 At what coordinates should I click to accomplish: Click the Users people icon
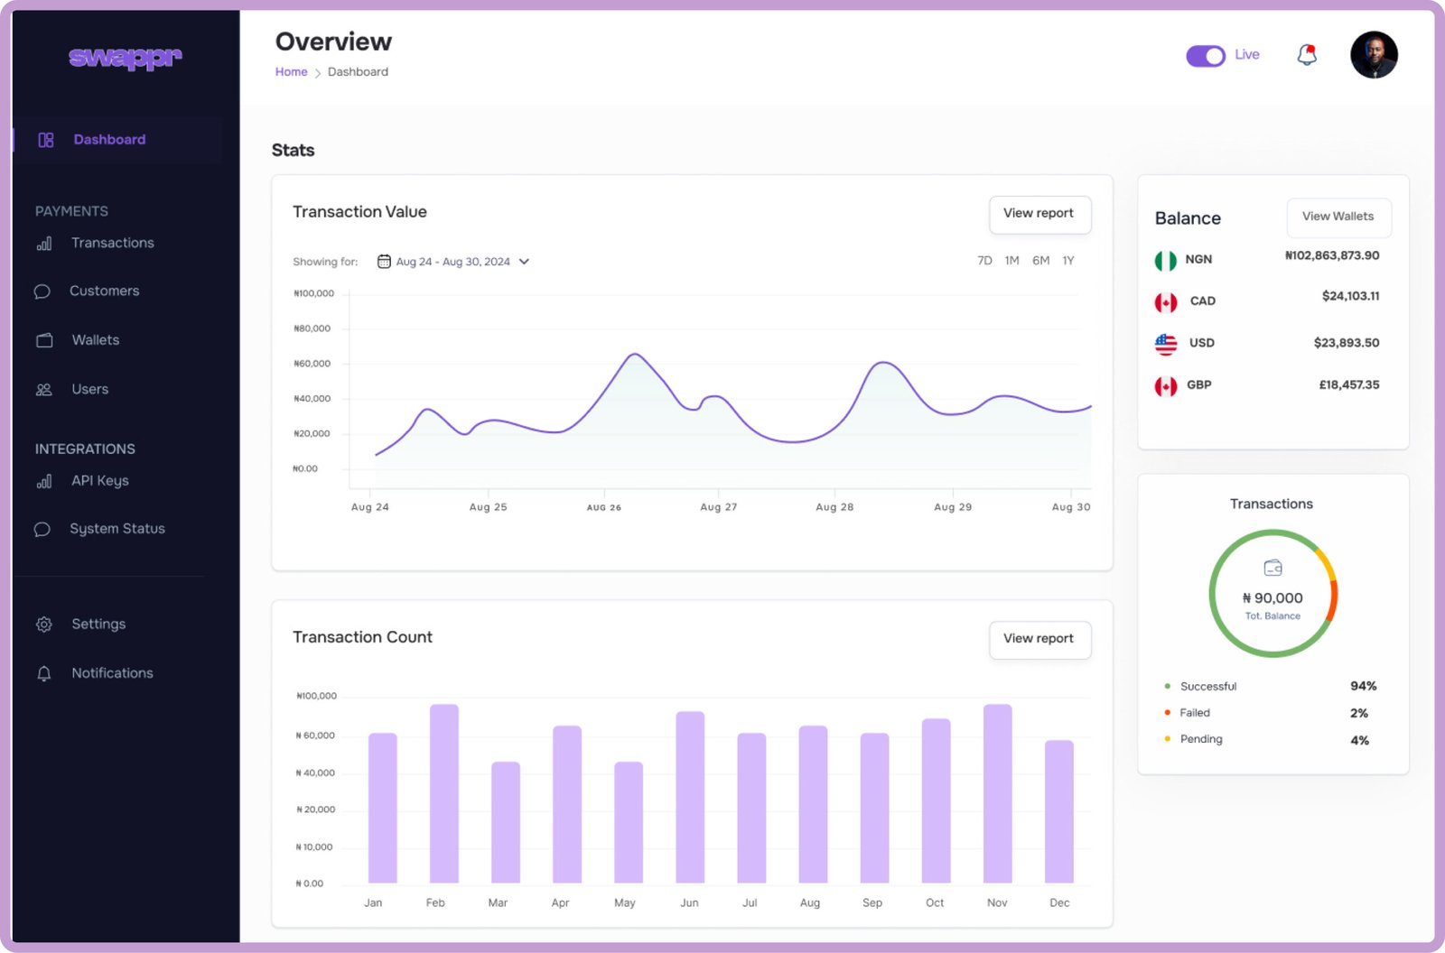point(44,390)
